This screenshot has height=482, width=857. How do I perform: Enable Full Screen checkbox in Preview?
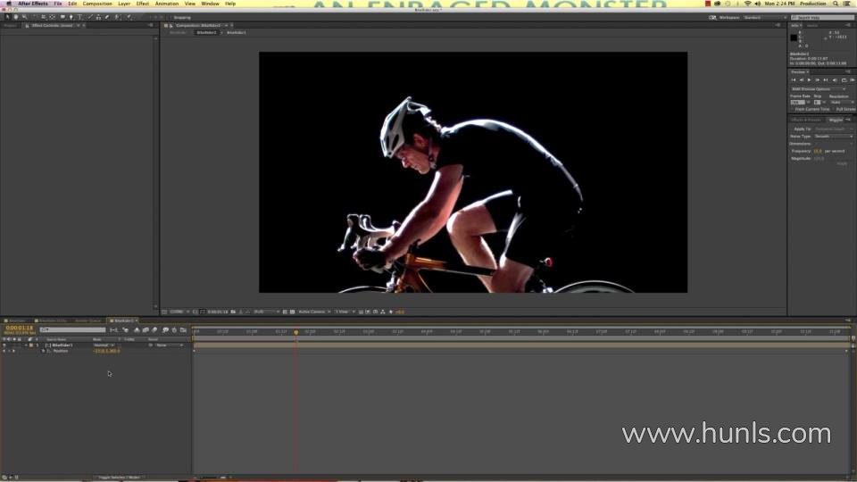833,109
